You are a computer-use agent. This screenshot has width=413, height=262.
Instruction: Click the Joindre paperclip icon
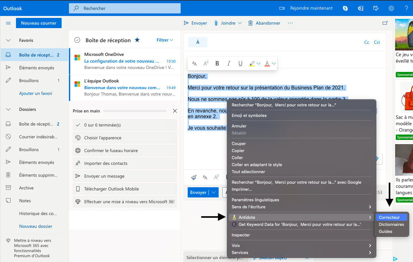click(x=216, y=23)
